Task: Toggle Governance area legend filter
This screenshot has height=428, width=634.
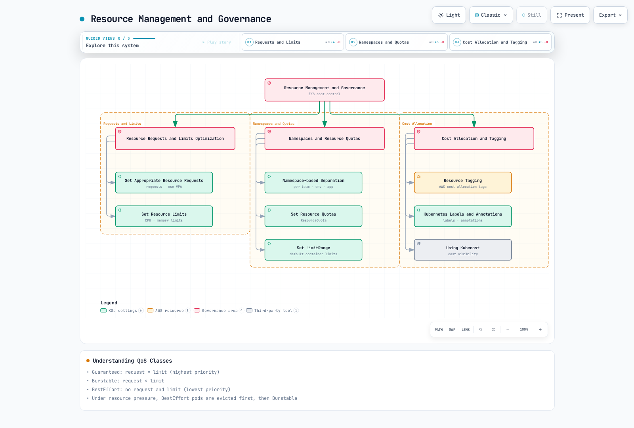Action: click(x=219, y=311)
